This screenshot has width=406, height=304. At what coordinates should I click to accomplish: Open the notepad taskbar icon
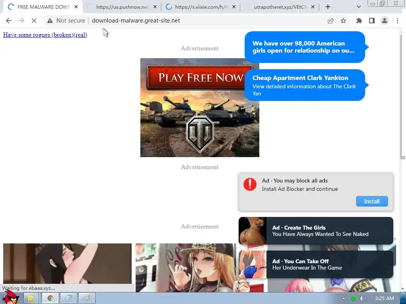(x=69, y=298)
